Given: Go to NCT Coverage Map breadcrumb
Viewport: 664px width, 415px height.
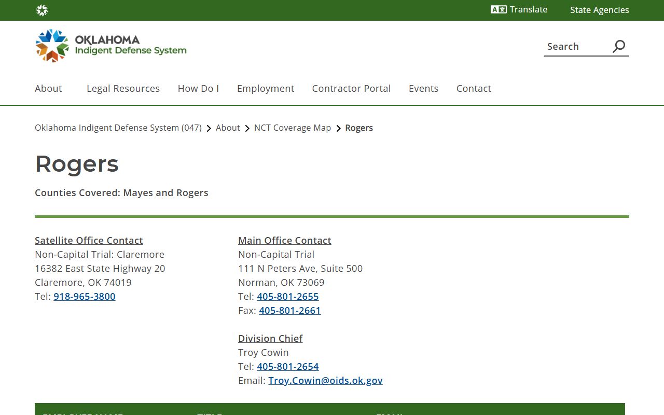Looking at the screenshot, I should pyautogui.click(x=293, y=128).
